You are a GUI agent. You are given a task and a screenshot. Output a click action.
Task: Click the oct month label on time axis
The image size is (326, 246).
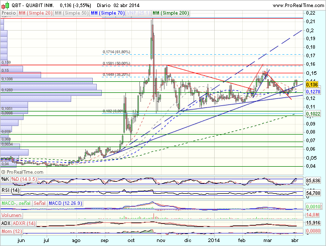(131, 240)
